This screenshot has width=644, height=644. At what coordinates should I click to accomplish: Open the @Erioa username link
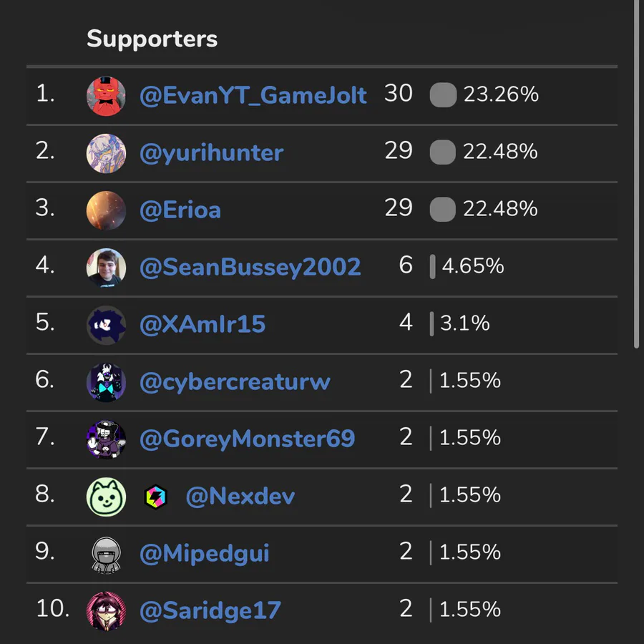tap(180, 210)
